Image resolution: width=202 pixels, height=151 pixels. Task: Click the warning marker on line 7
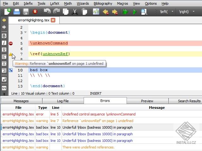[10, 54]
